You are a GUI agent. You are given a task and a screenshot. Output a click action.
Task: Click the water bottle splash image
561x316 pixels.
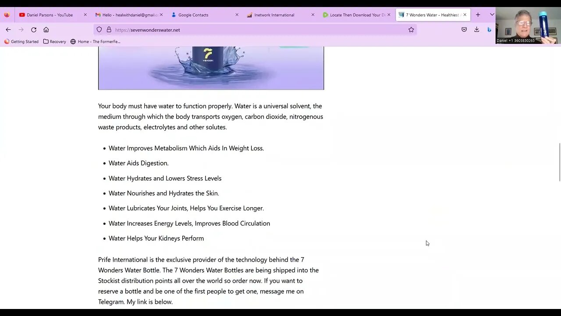[x=211, y=68]
